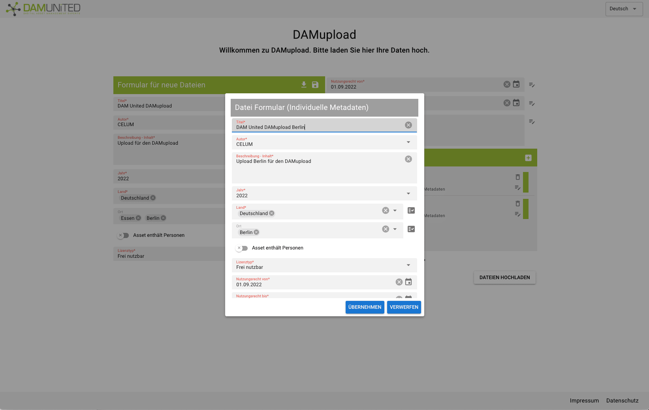This screenshot has width=649, height=410.
Task: Open the Jahr 2022 dropdown in dialog
Action: [x=324, y=193]
